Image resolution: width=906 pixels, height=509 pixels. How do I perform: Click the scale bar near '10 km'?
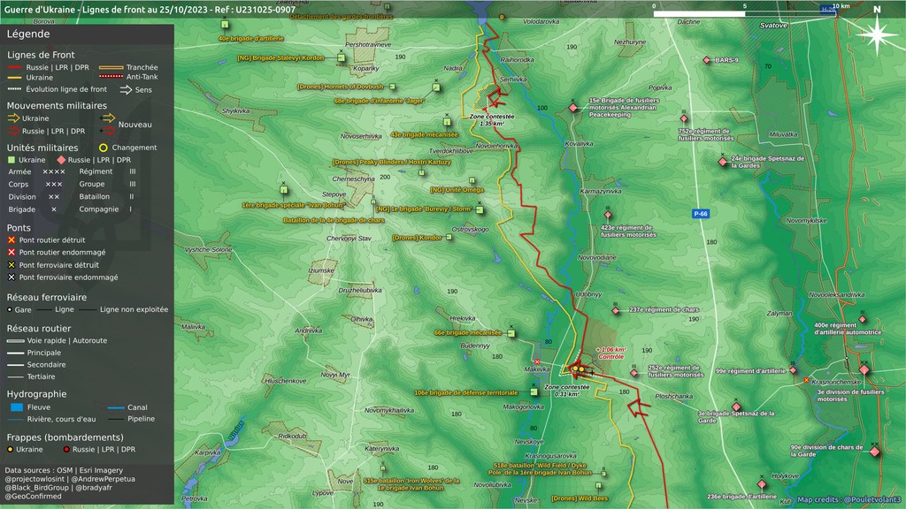(x=745, y=13)
